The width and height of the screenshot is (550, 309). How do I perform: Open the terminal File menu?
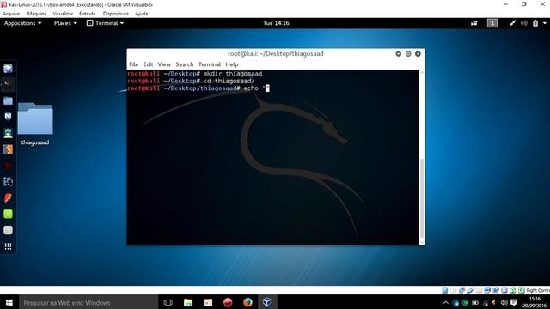(x=134, y=64)
